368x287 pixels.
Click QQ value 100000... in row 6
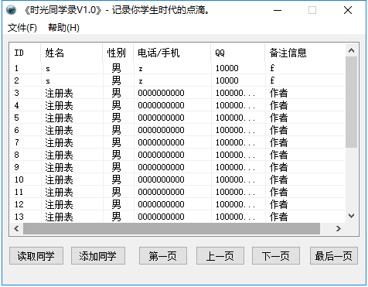coord(235,130)
